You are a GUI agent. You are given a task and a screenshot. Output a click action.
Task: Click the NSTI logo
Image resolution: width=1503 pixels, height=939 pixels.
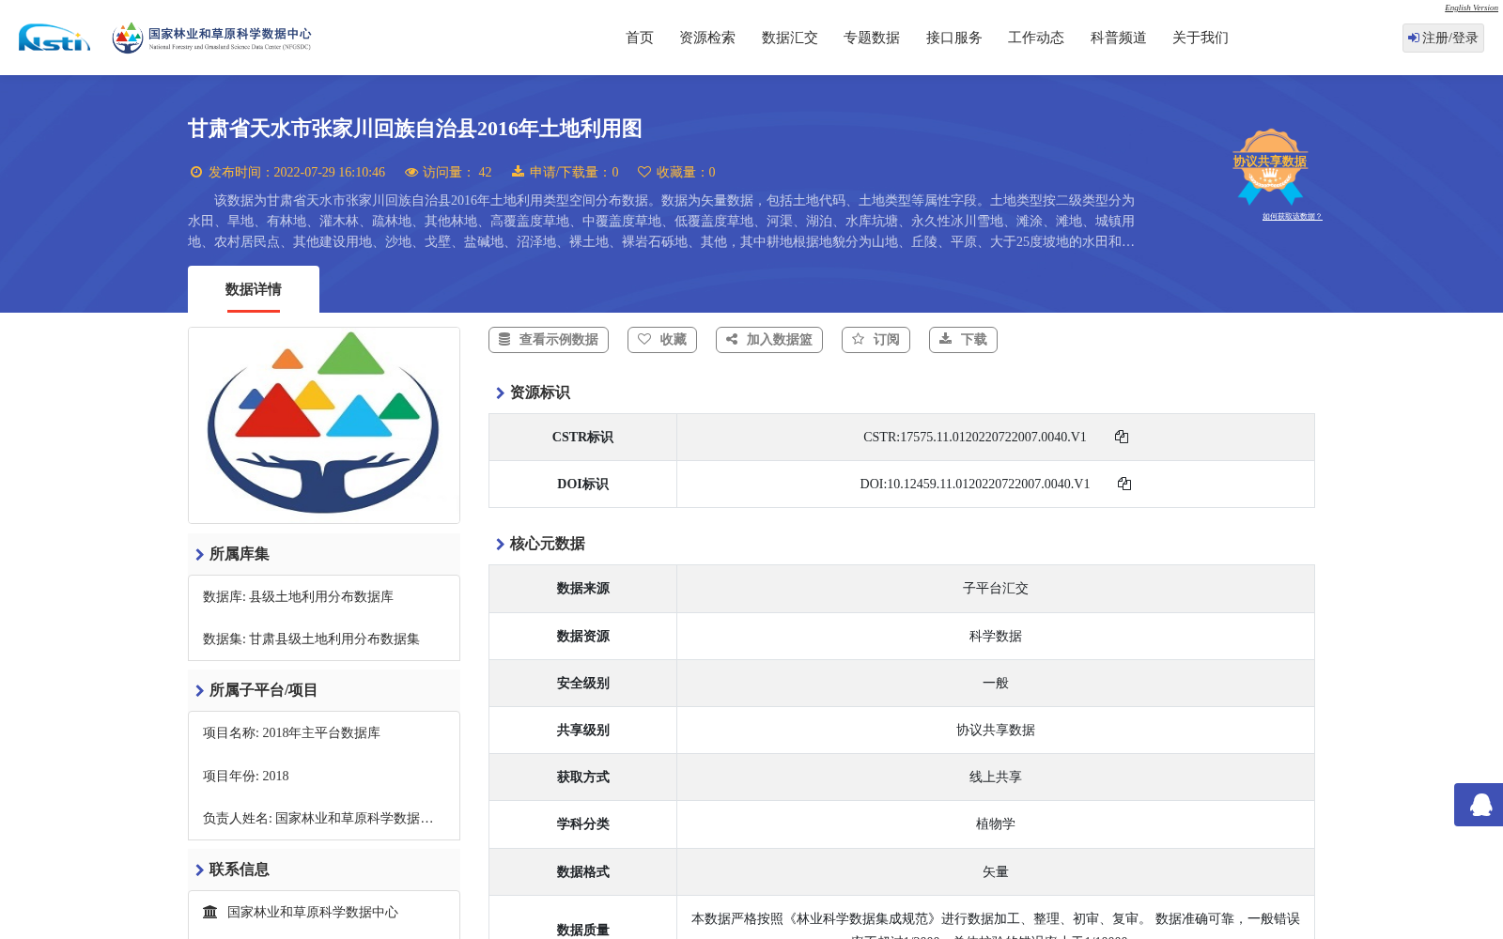pos(54,38)
